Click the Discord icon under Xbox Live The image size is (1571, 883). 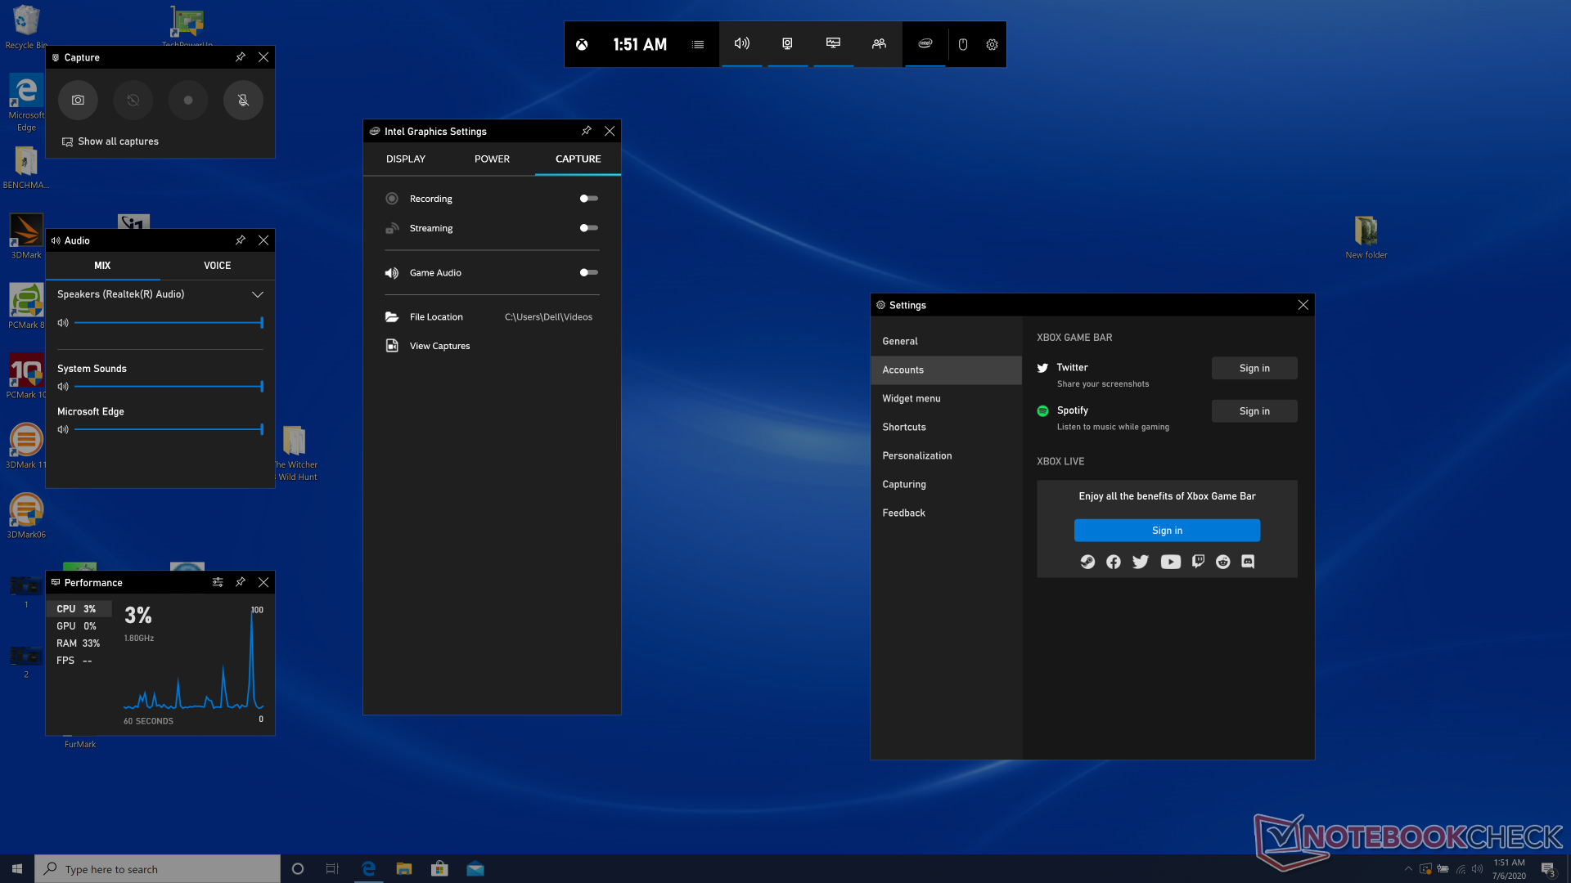point(1248,562)
